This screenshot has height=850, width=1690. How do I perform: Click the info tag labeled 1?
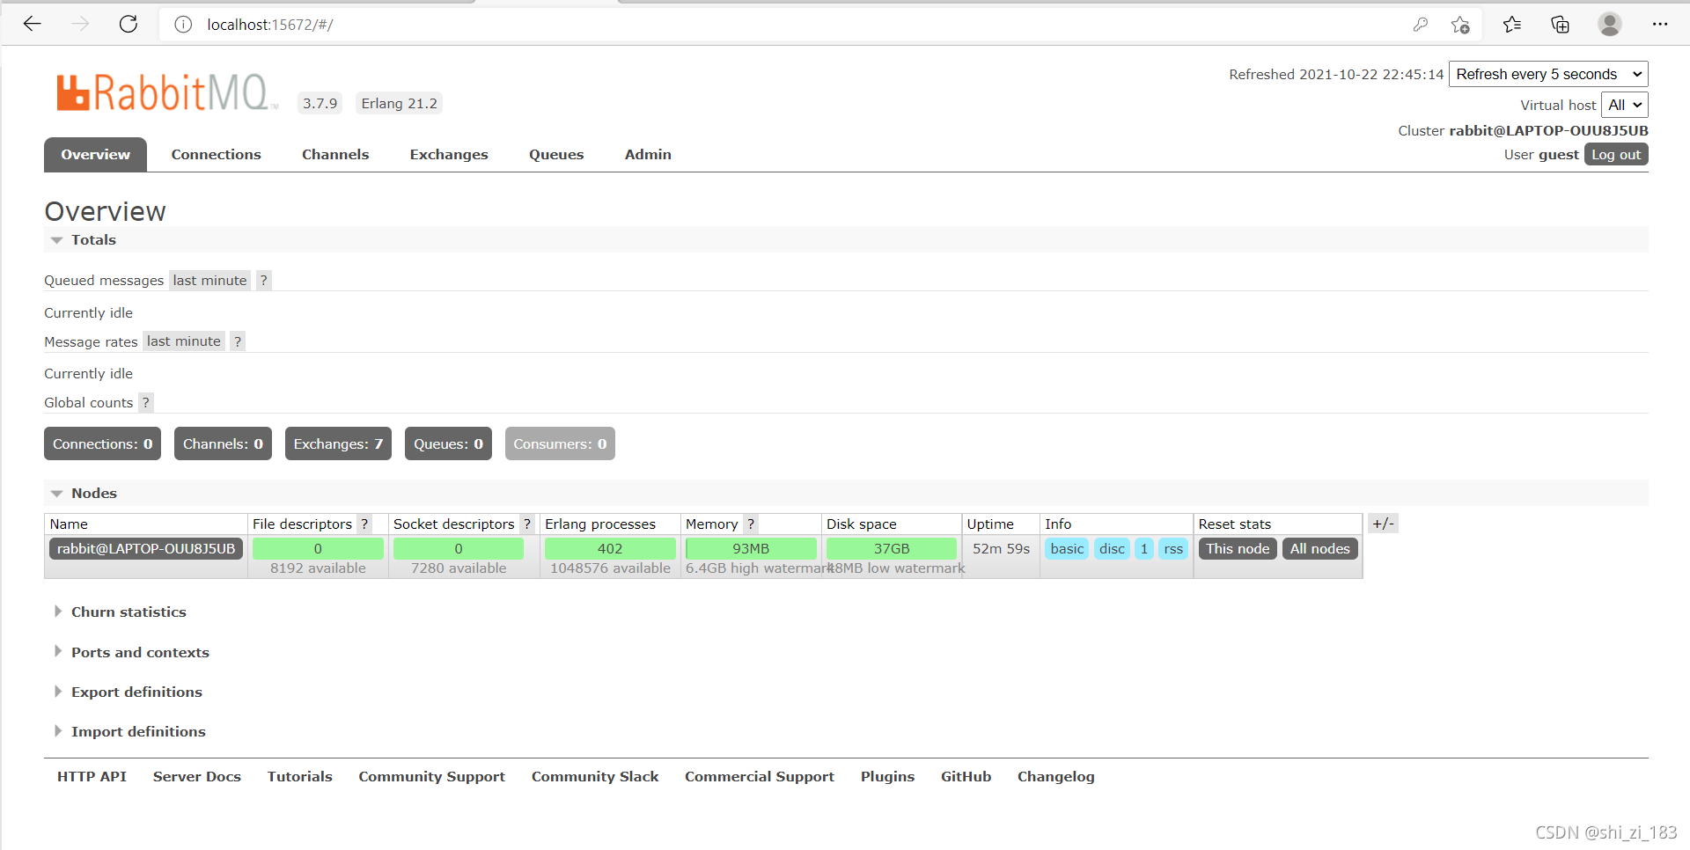[x=1144, y=548]
